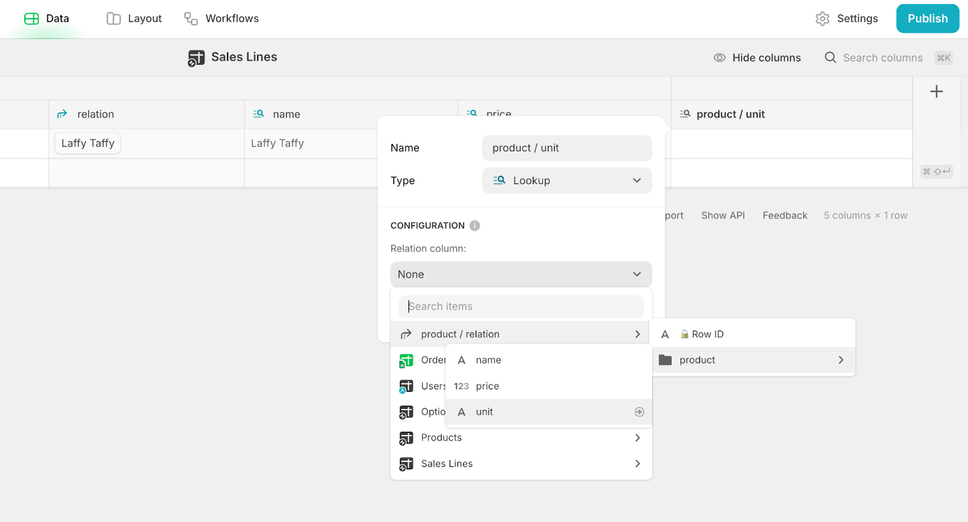
Task: Focus the Search items field
Action: [x=521, y=306]
